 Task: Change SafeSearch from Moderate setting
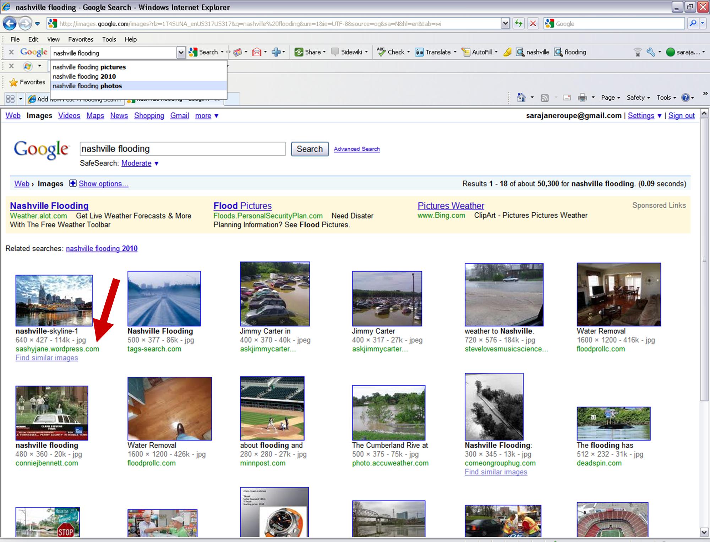click(136, 163)
